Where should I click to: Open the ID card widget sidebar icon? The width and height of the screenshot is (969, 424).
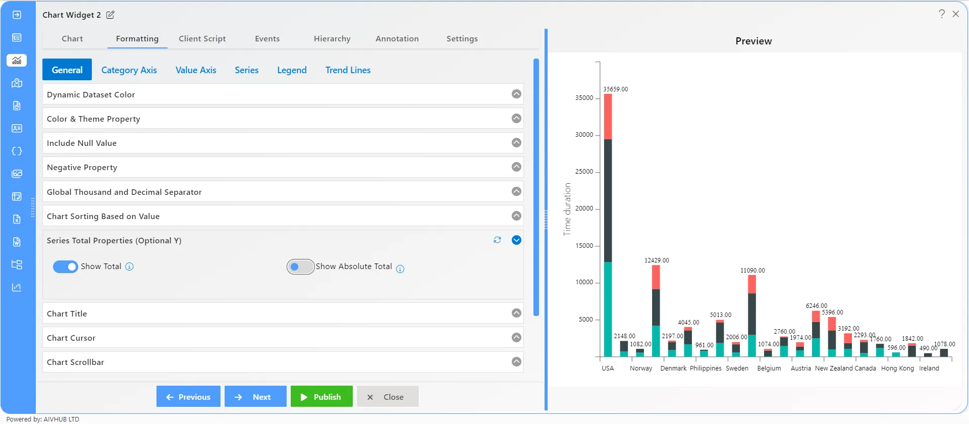tap(17, 128)
